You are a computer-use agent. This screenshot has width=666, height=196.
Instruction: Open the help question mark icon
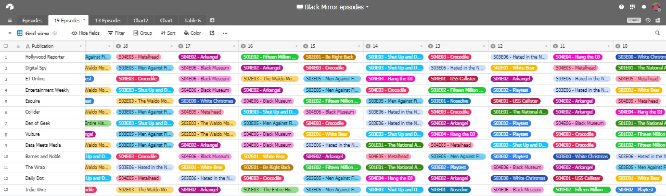click(621, 7)
